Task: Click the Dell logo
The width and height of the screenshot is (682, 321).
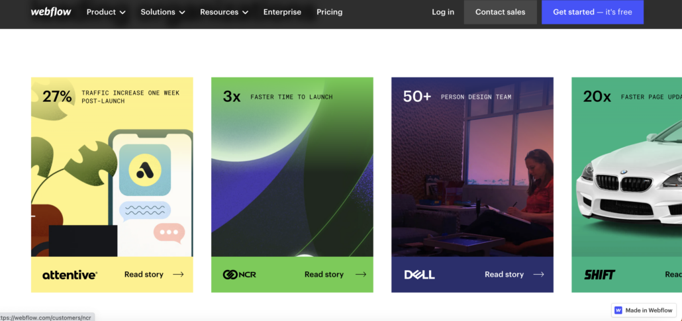Action: click(419, 275)
